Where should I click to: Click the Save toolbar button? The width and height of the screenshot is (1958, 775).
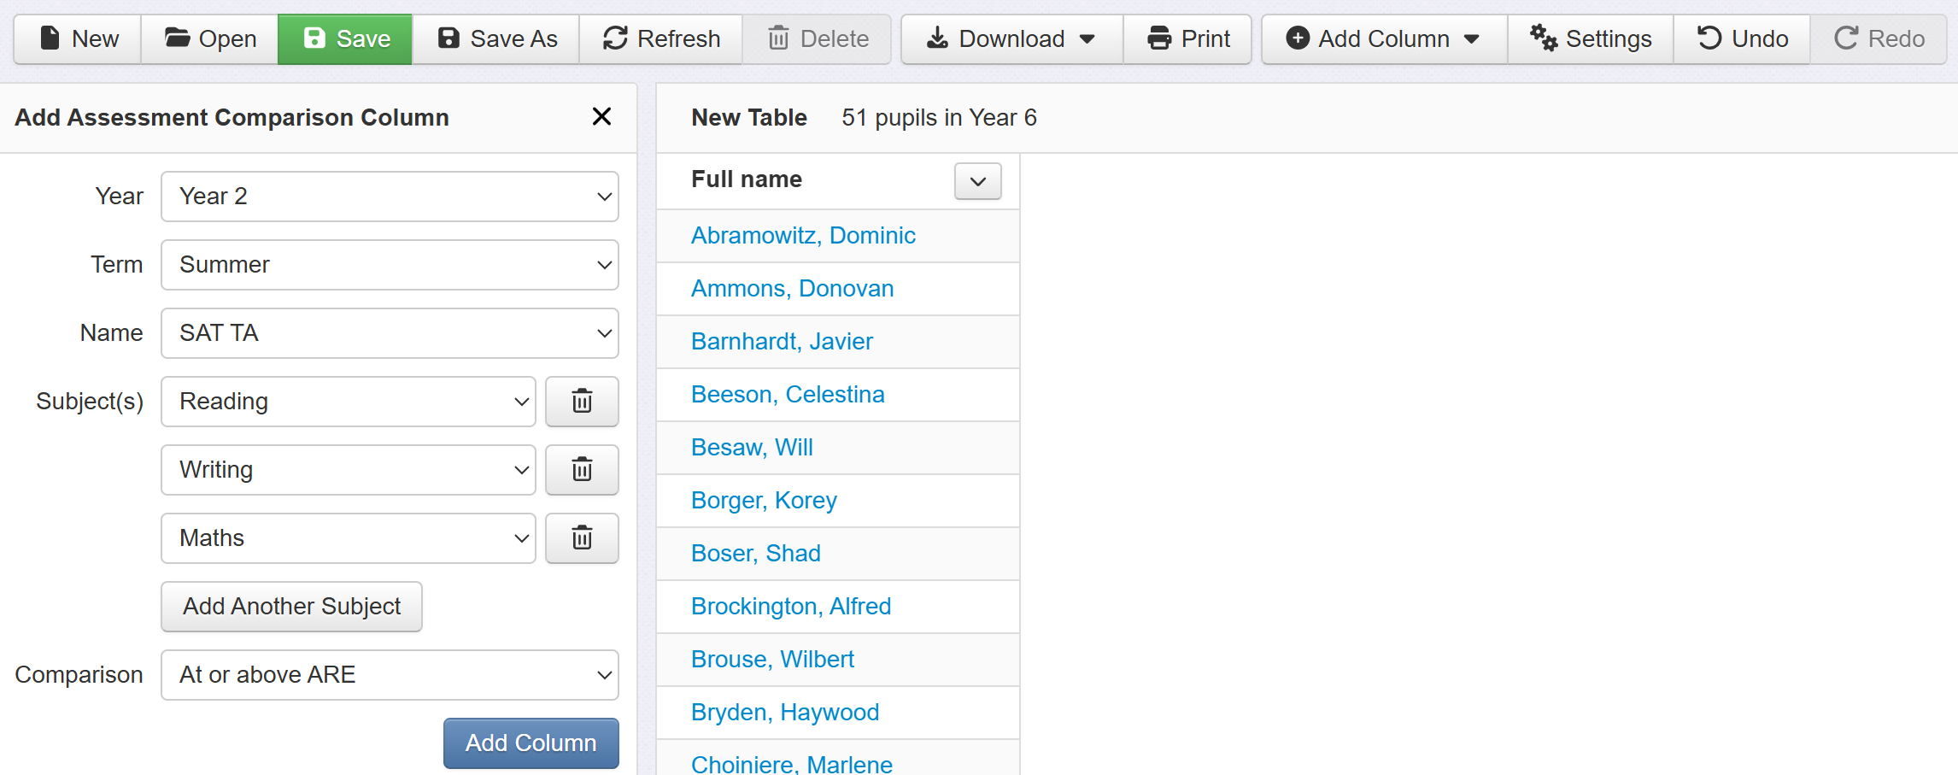(345, 39)
